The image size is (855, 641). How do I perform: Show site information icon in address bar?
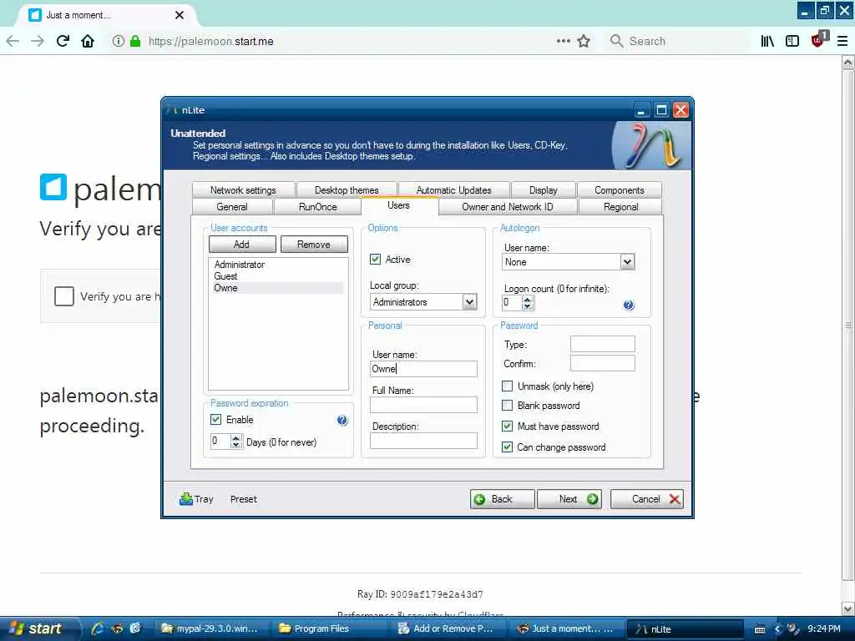point(118,42)
